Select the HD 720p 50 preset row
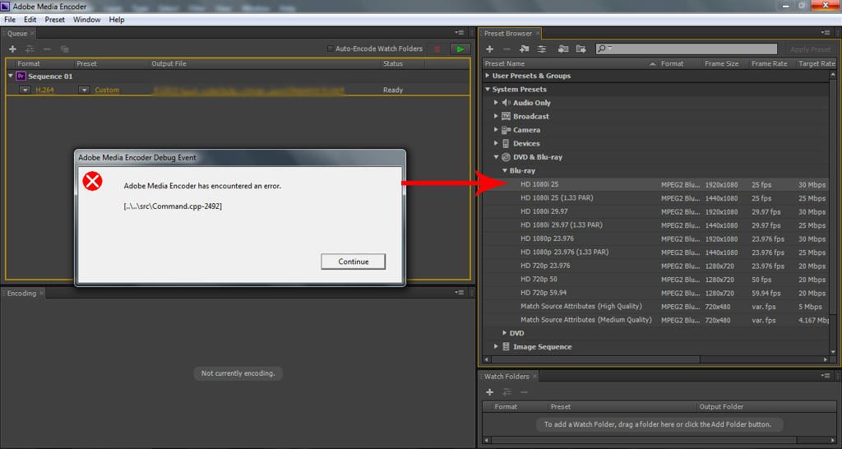Screen dimensions: 842x449 (655, 280)
